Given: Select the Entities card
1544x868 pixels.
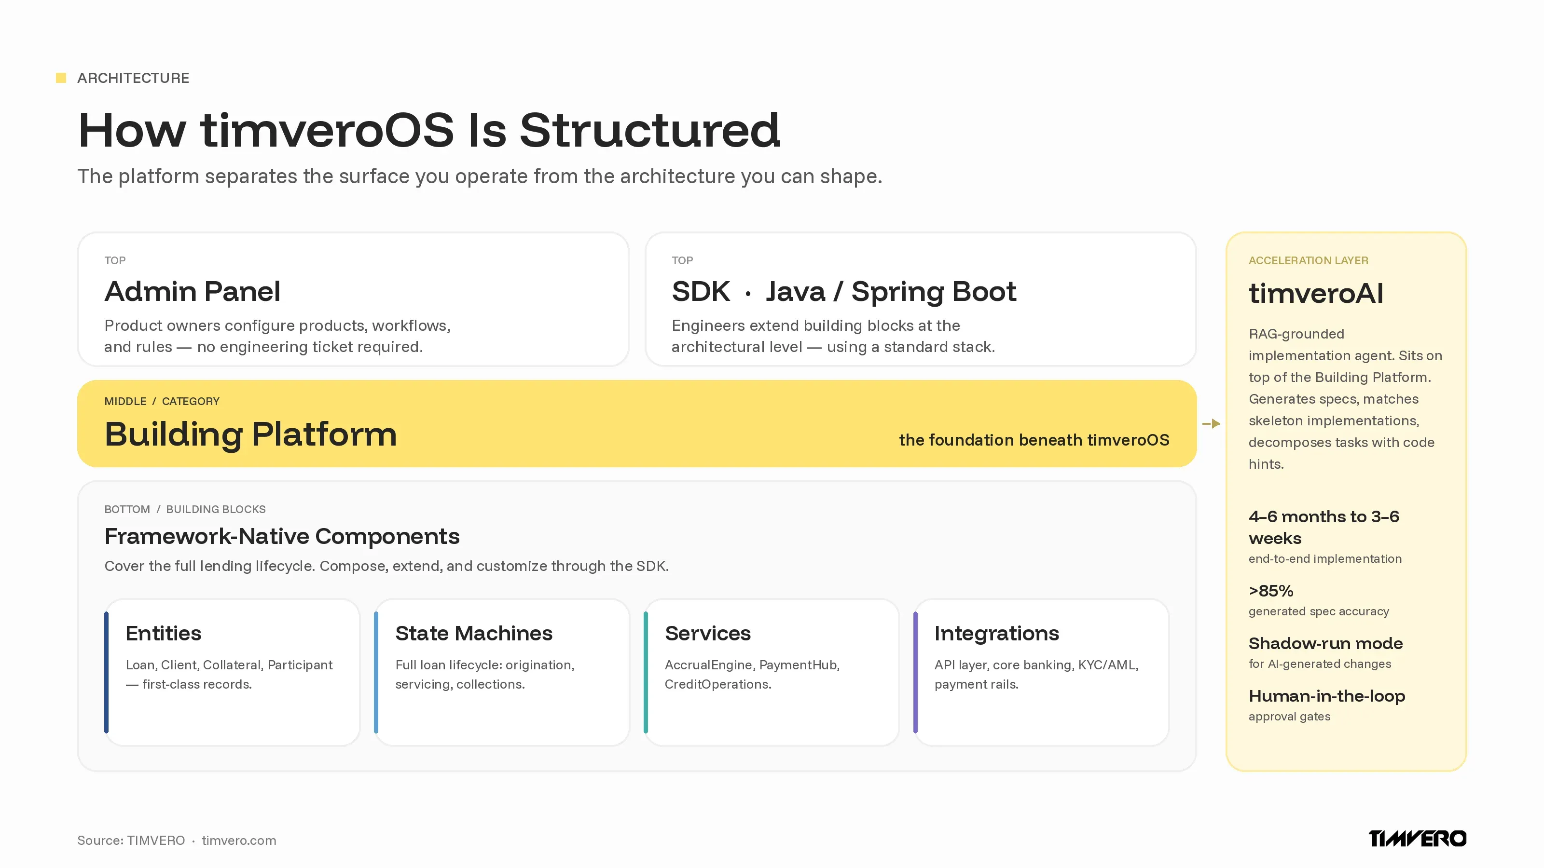Looking at the screenshot, I should pos(232,672).
